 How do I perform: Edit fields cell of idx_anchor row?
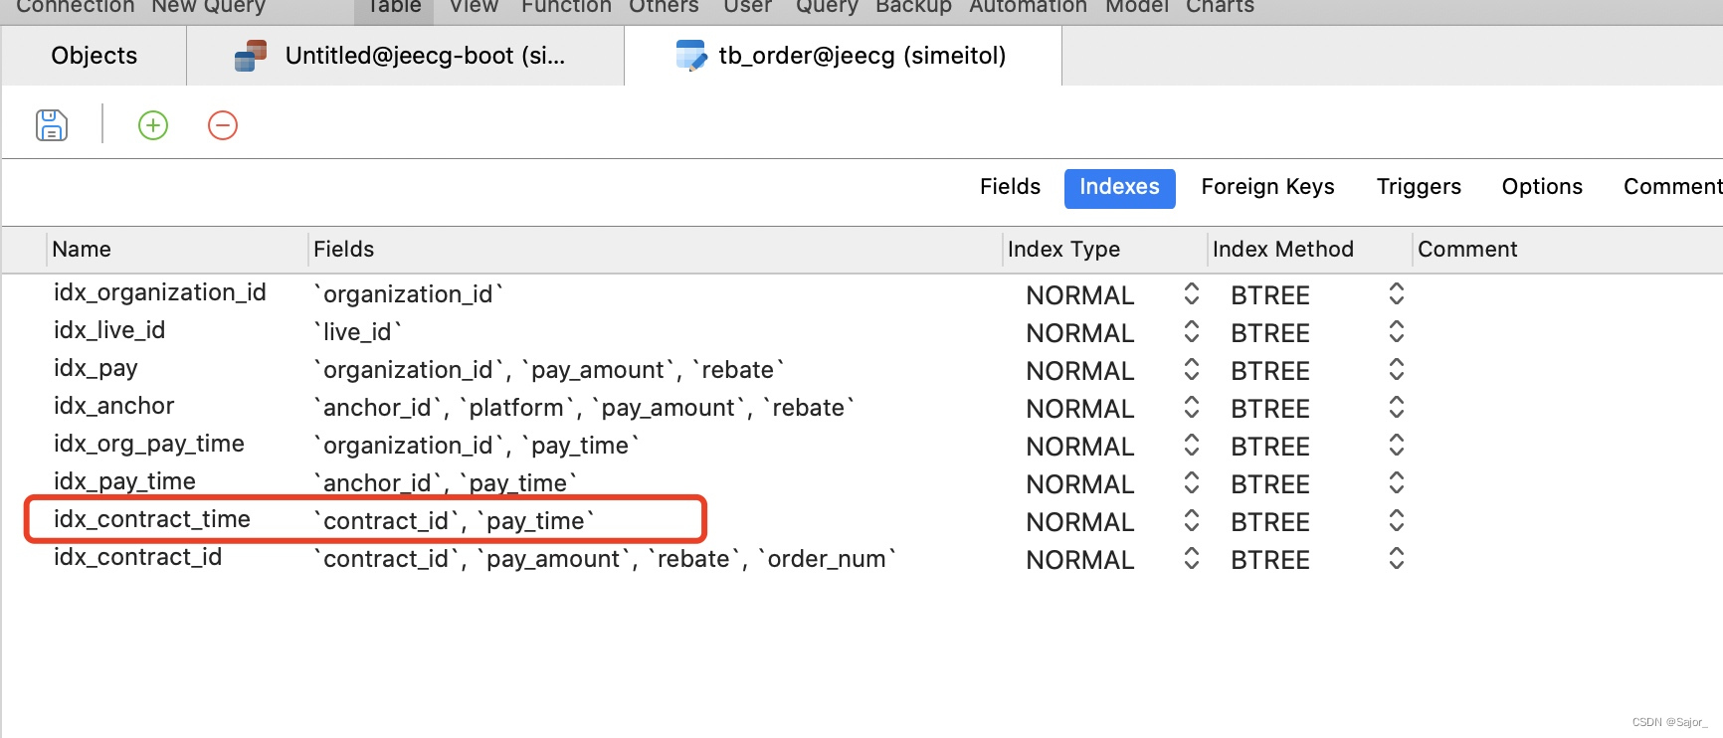(x=584, y=408)
